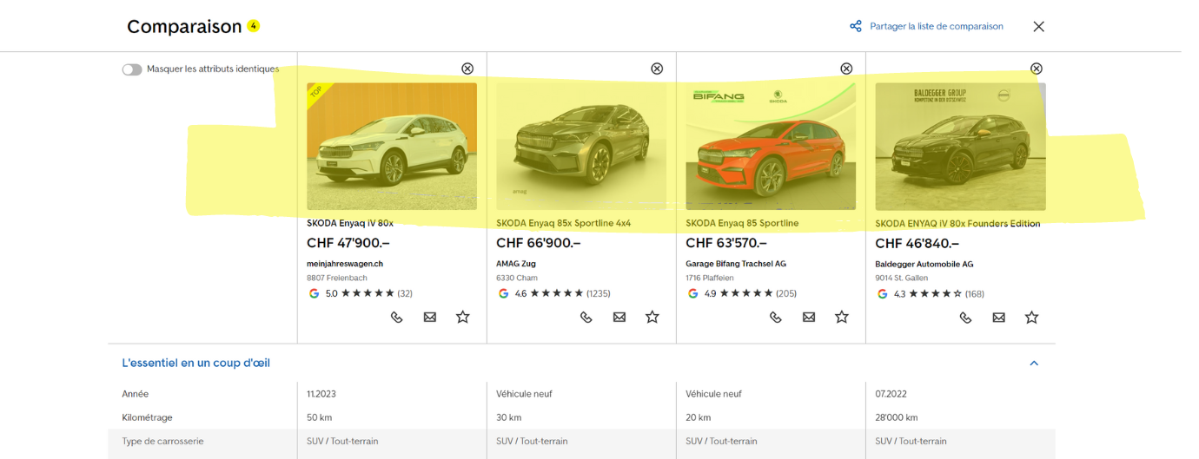The width and height of the screenshot is (1199, 459).
Task: Click the Année row label
Action: coord(136,394)
